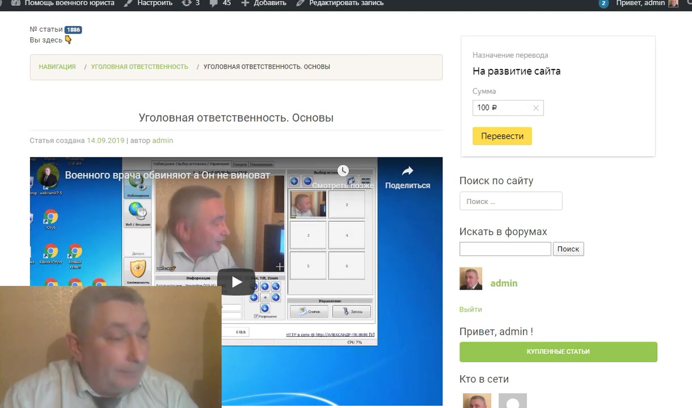Open the Добавить menu in admin bar
The height and width of the screenshot is (408, 692).
[264, 3]
